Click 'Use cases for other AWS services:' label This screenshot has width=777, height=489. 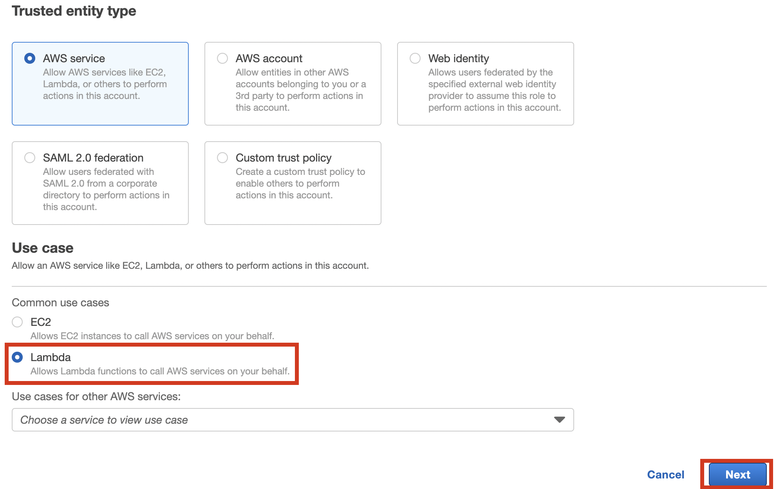[96, 396]
